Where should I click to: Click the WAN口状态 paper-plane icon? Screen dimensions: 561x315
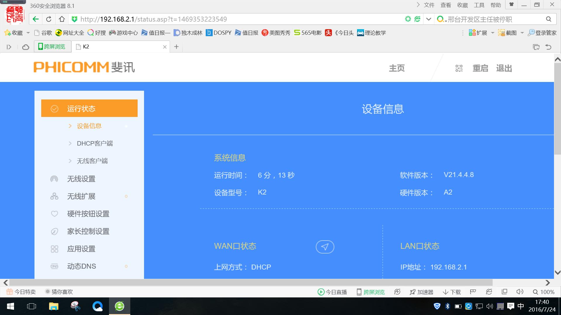(325, 246)
